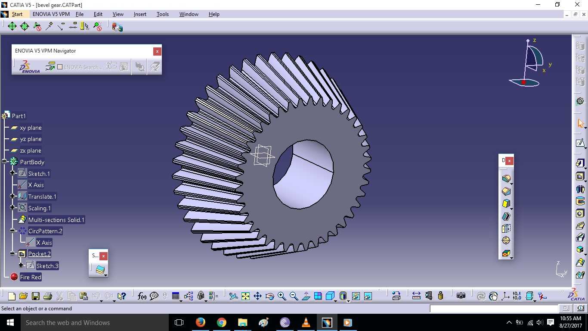Click the Measure Between ruler icon
The height and width of the screenshot is (331, 588).
click(416, 296)
